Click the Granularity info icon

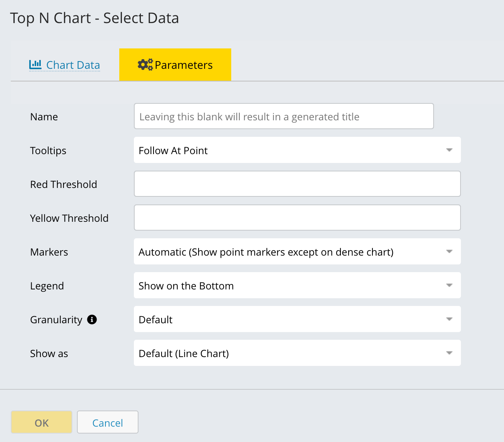click(92, 319)
